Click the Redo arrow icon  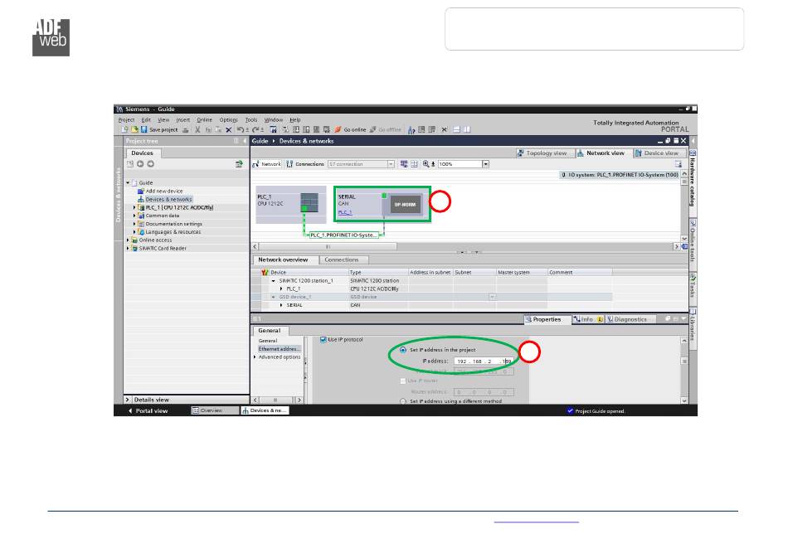(255, 129)
